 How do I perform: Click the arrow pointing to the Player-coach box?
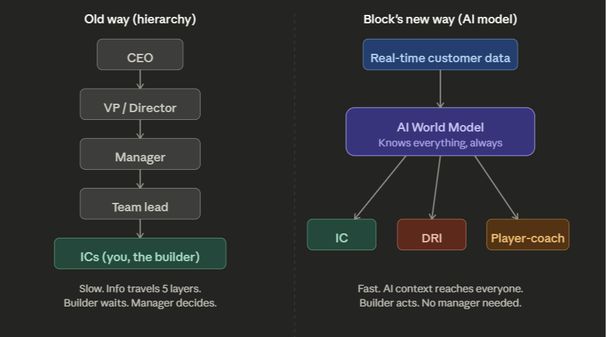(x=496, y=188)
